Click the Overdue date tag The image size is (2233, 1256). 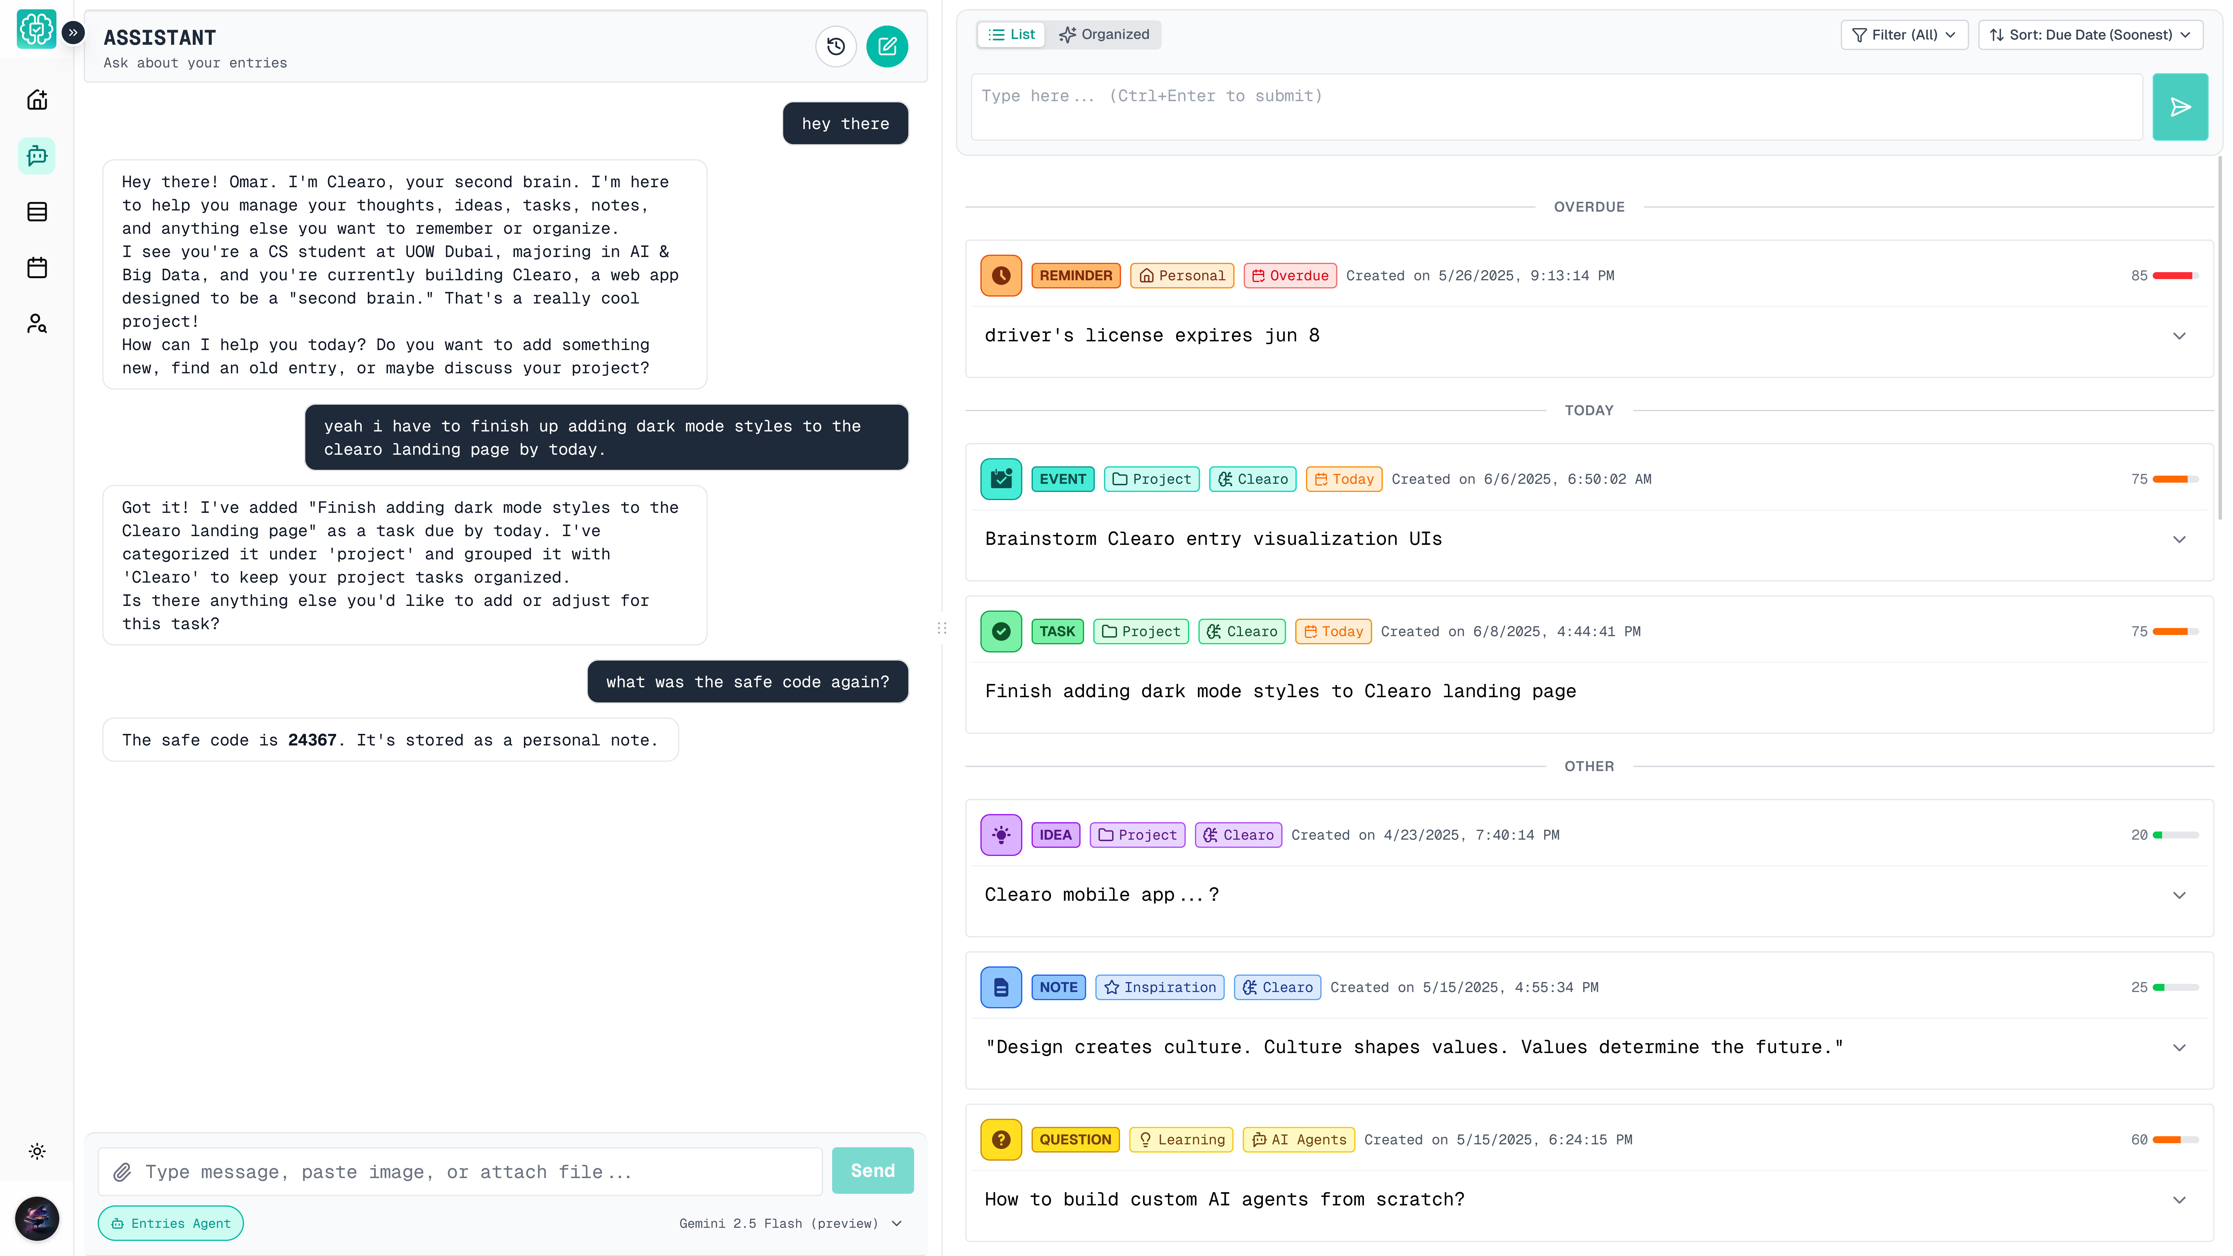point(1290,276)
